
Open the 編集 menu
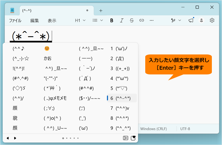tap(34, 21)
